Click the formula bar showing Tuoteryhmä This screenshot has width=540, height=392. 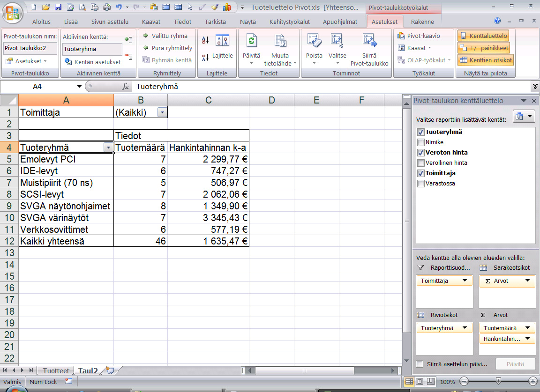332,86
